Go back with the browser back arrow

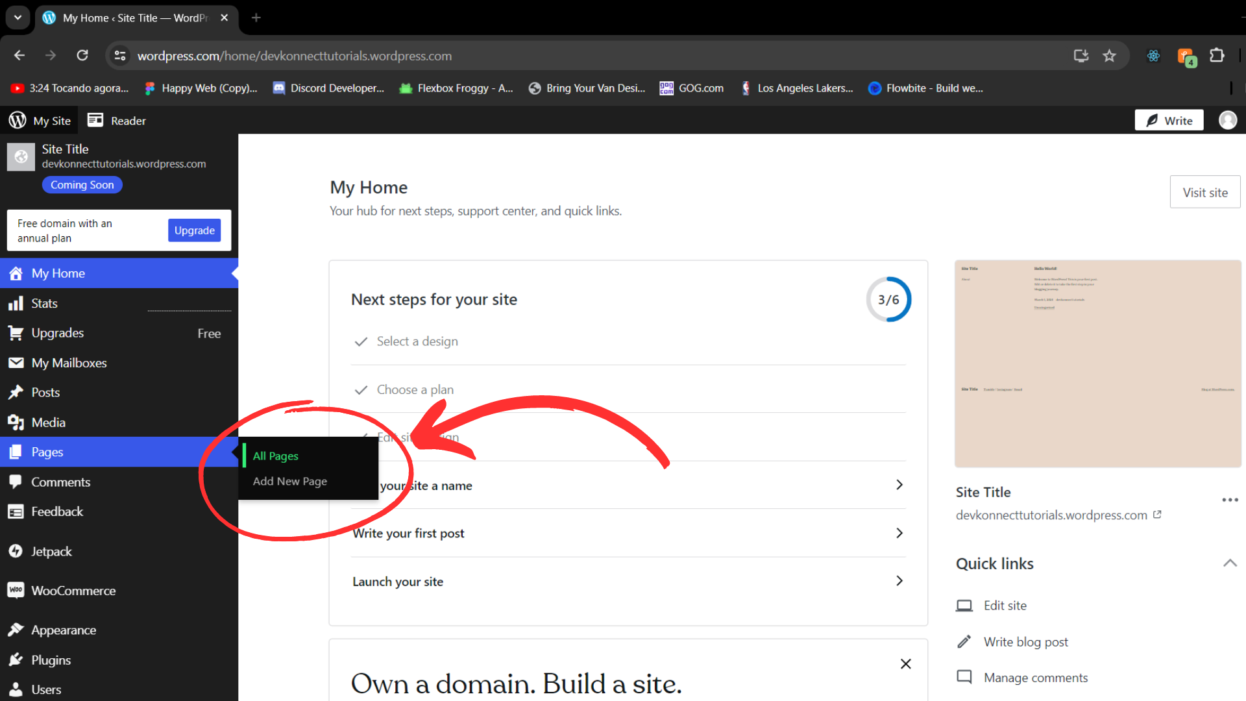pos(19,56)
